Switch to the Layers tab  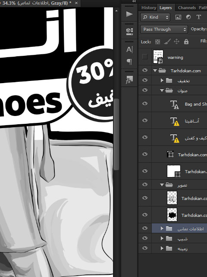coord(166,8)
